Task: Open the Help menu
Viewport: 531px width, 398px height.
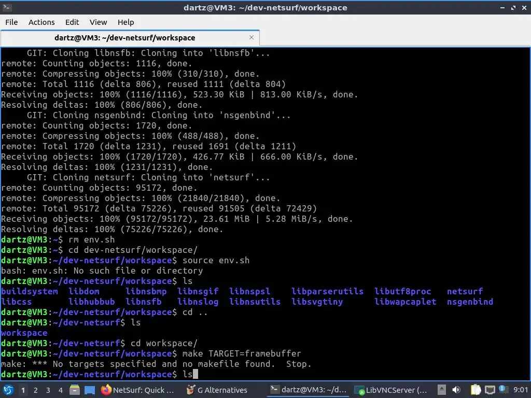Action: click(x=125, y=22)
